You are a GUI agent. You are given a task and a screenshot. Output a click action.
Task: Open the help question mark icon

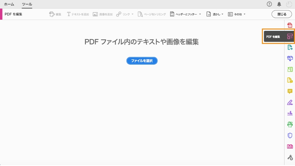(269, 4)
